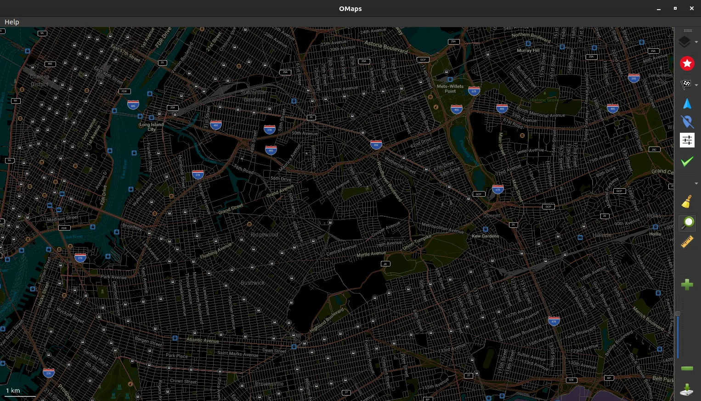This screenshot has width=701, height=401.
Task: Click the broom clear icon
Action: coord(687,202)
